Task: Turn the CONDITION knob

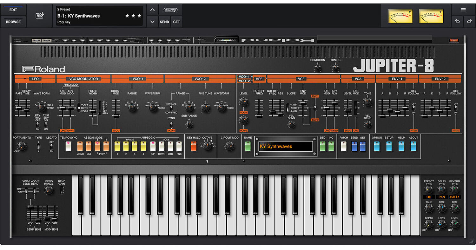Action: pyautogui.click(x=317, y=68)
